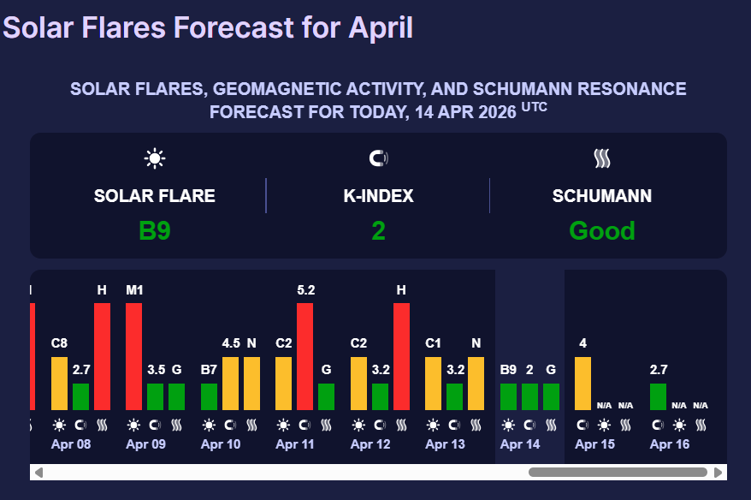Click the magnet icon for Apr 11
Image resolution: width=751 pixels, height=500 pixels.
pyautogui.click(x=305, y=424)
